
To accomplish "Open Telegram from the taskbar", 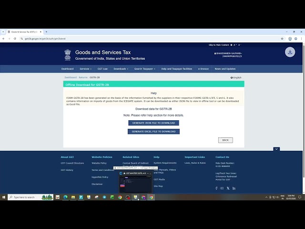I will pyautogui.click(x=104, y=197).
